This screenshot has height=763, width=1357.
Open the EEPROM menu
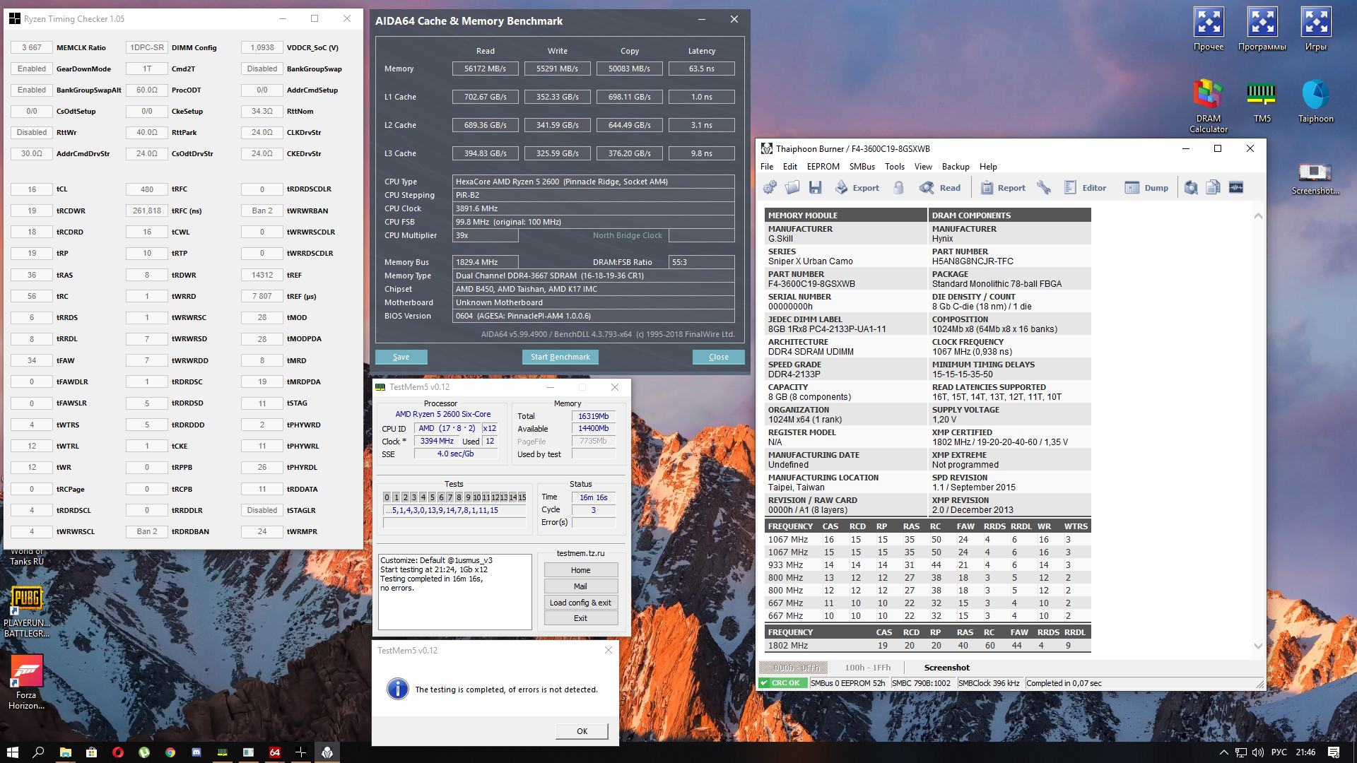[x=823, y=167]
